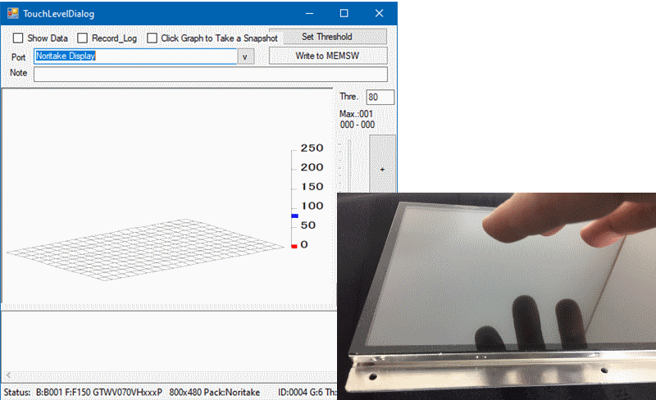Click the Write to MEMSW button
656x400 pixels.
pos(328,56)
